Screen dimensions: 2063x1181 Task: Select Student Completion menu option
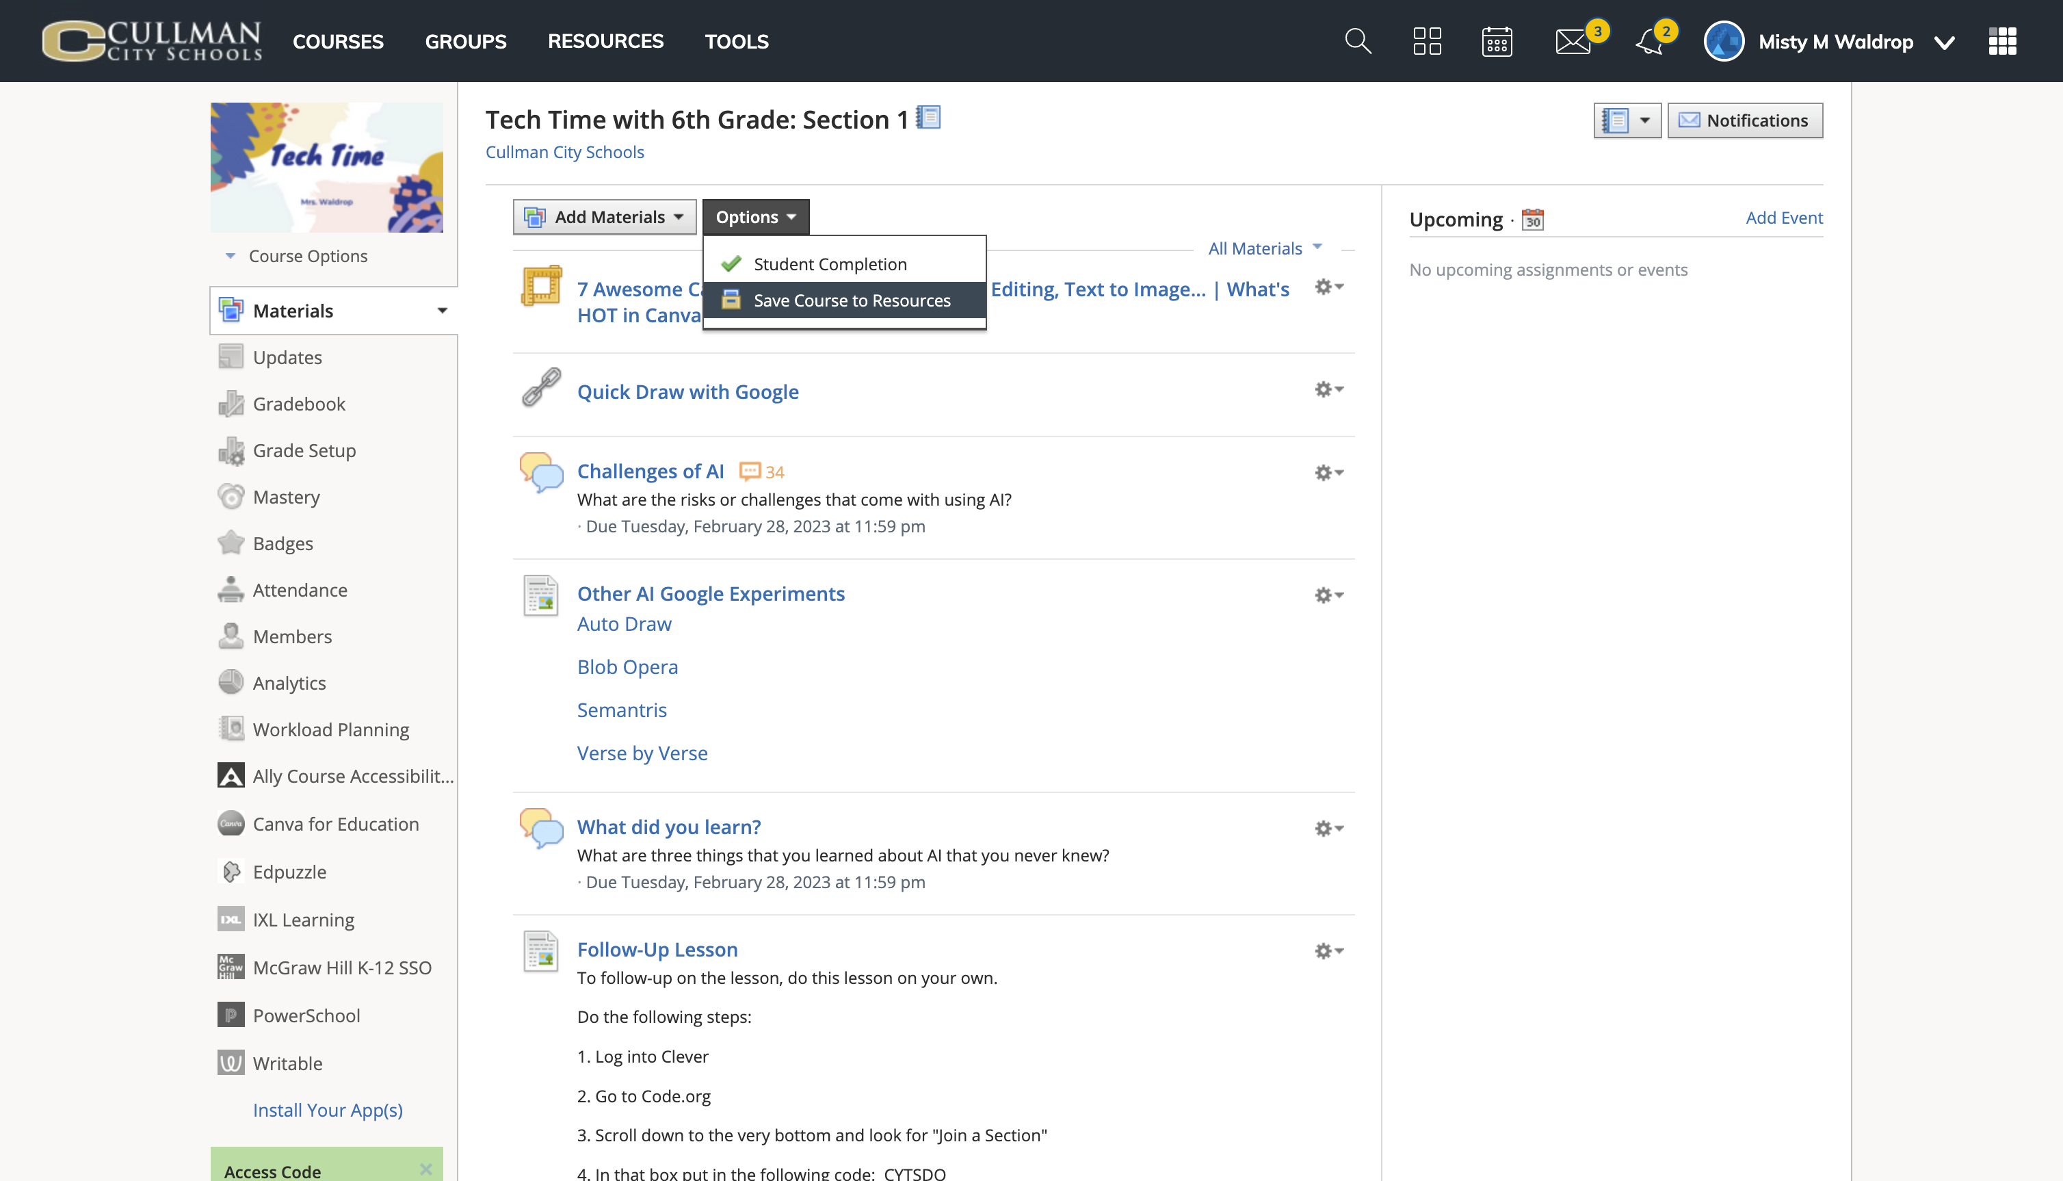click(844, 264)
